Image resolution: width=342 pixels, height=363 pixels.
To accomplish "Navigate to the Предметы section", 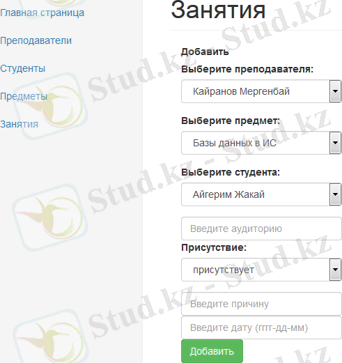I will point(24,96).
